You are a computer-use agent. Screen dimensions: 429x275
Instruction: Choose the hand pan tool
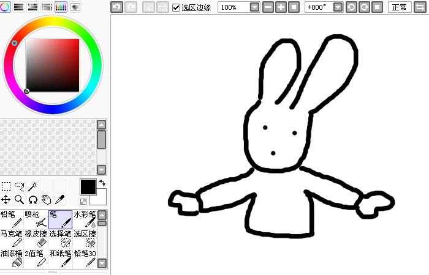[47, 200]
